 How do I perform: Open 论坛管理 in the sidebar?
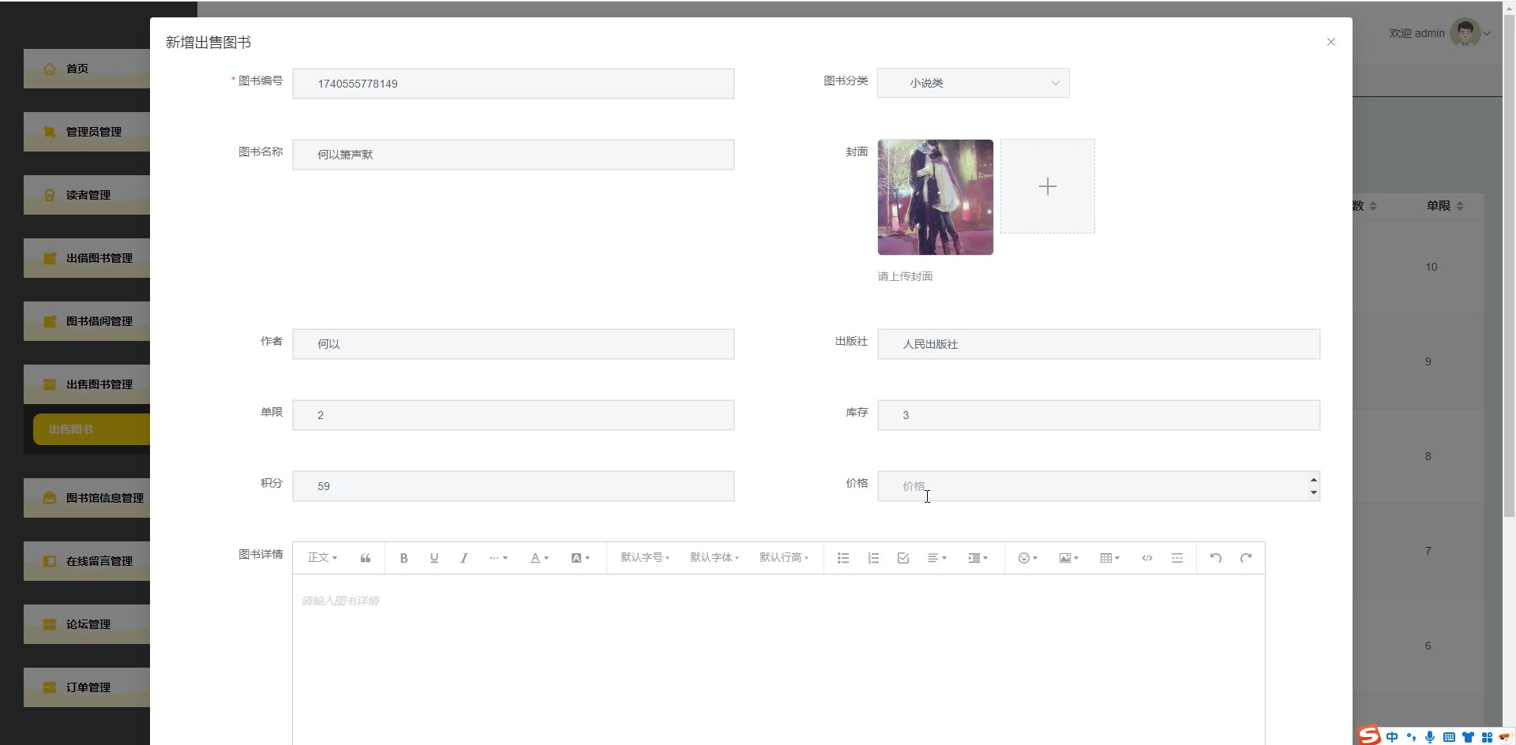point(87,624)
